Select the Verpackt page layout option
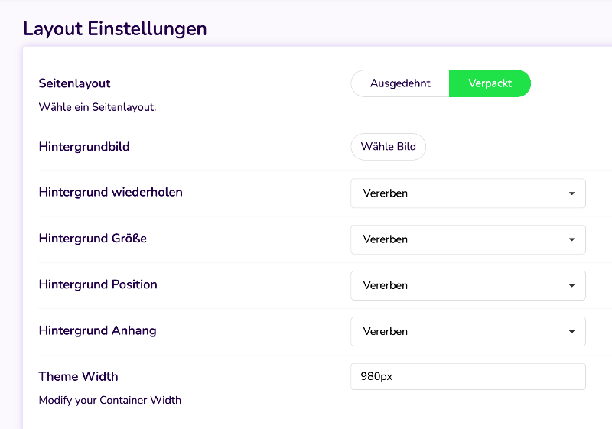Image resolution: width=612 pixels, height=429 pixels. tap(490, 83)
